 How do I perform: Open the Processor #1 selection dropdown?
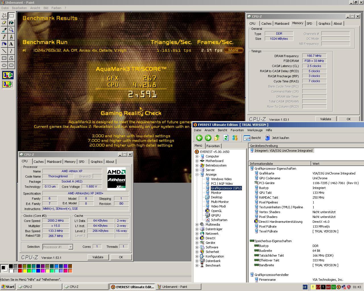(71, 247)
